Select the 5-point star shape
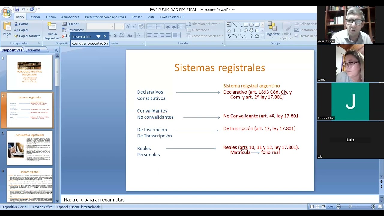The width and height of the screenshot is (384, 216). (x=257, y=36)
